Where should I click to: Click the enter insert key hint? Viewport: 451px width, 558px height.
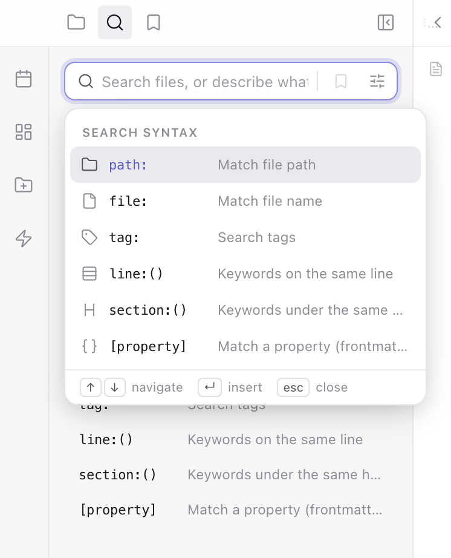pos(210,387)
